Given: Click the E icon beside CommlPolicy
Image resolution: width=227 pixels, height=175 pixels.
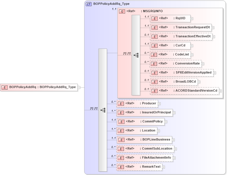Looking at the screenshot, I should [x=121, y=122].
